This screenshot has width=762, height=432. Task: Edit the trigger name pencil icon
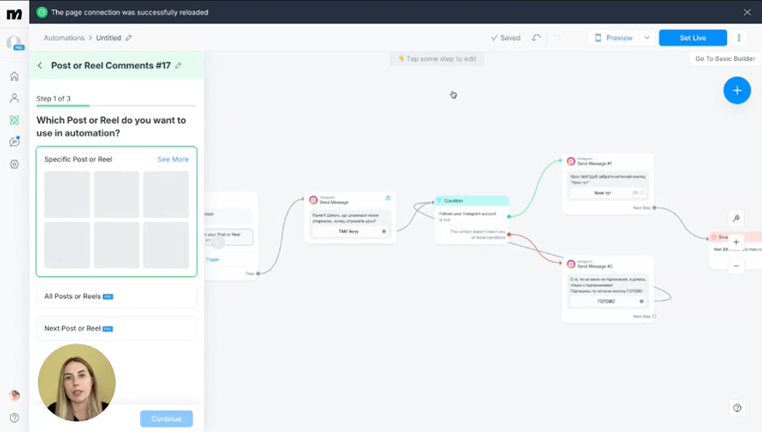coord(179,65)
